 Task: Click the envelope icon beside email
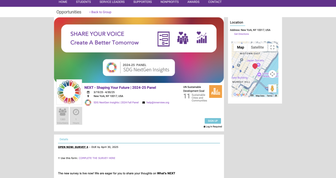(x=144, y=103)
